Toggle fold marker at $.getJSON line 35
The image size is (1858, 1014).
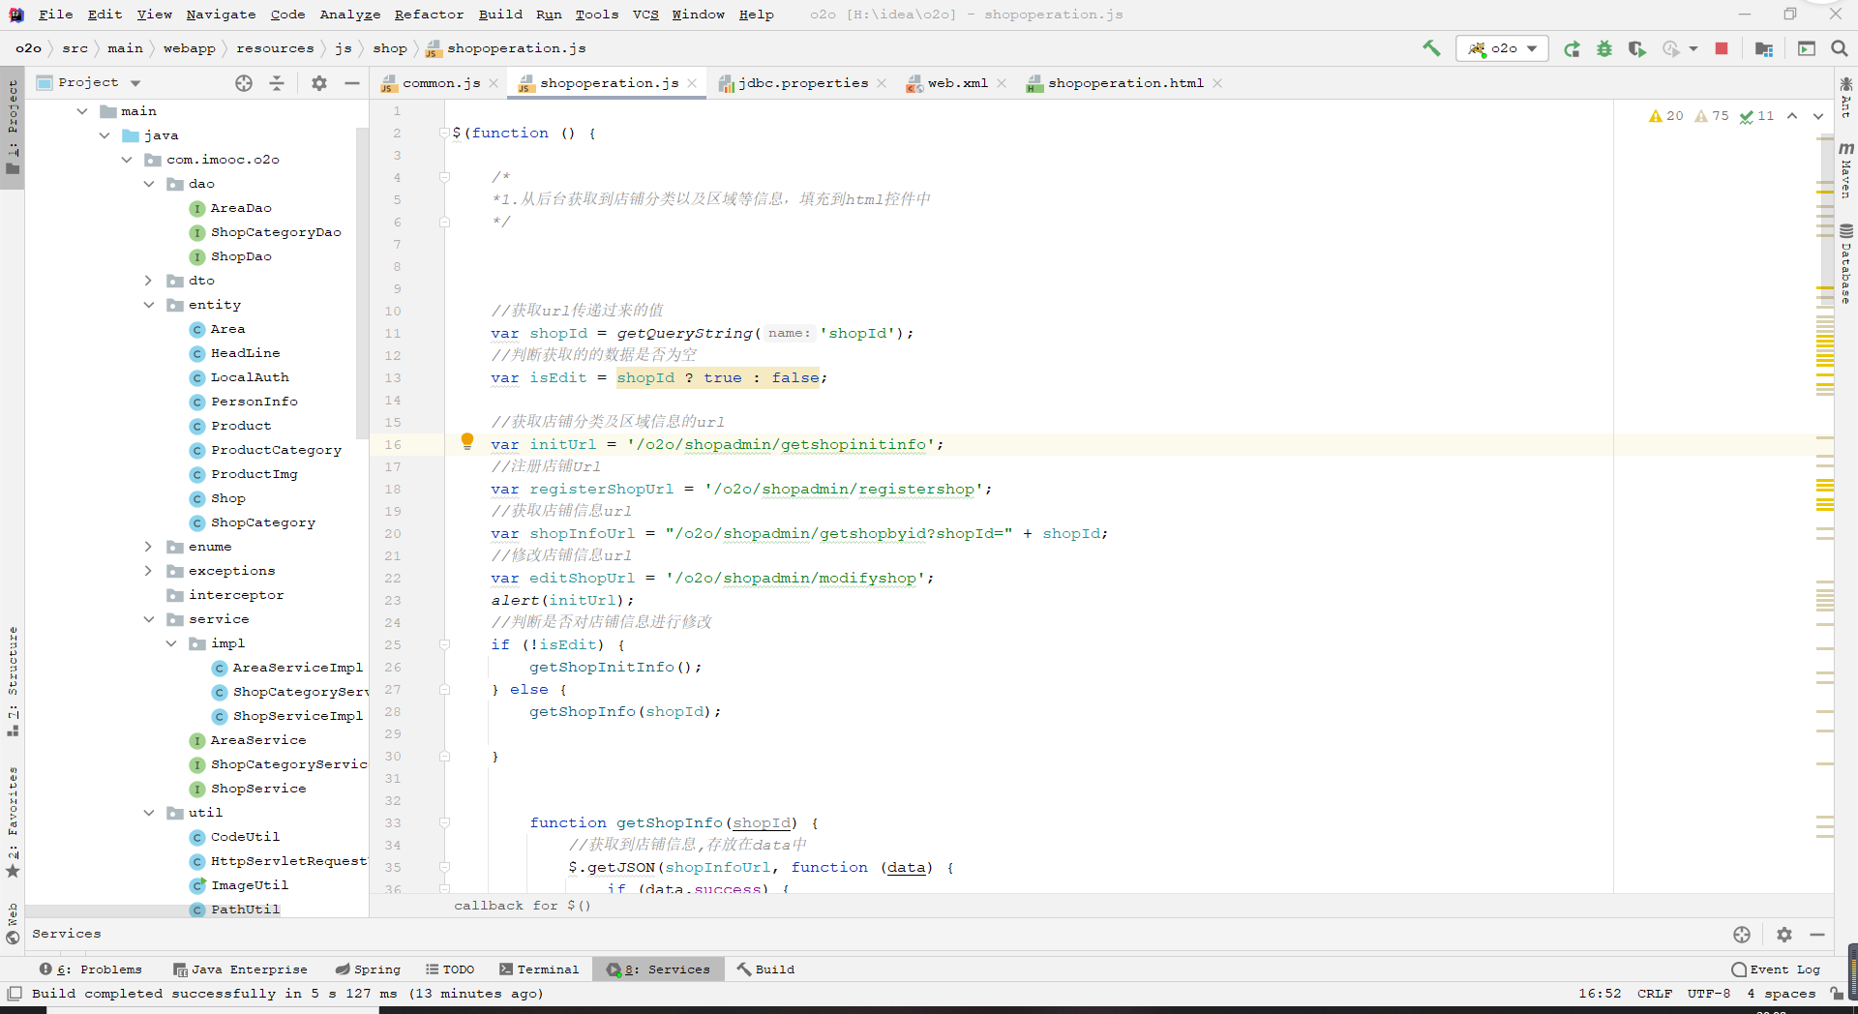[x=444, y=867]
